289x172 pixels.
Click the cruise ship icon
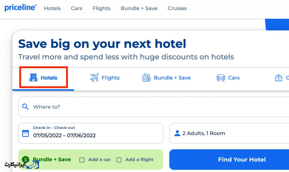[279, 78]
